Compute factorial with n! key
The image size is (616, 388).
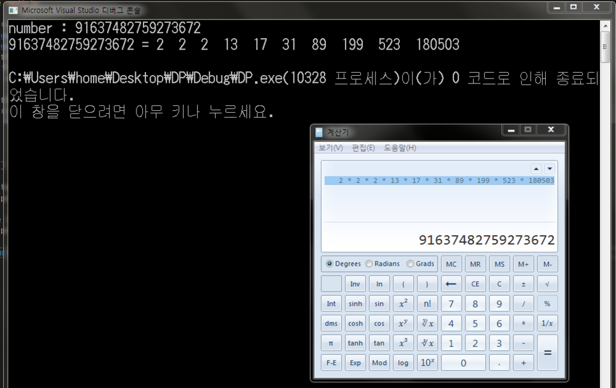coord(427,304)
